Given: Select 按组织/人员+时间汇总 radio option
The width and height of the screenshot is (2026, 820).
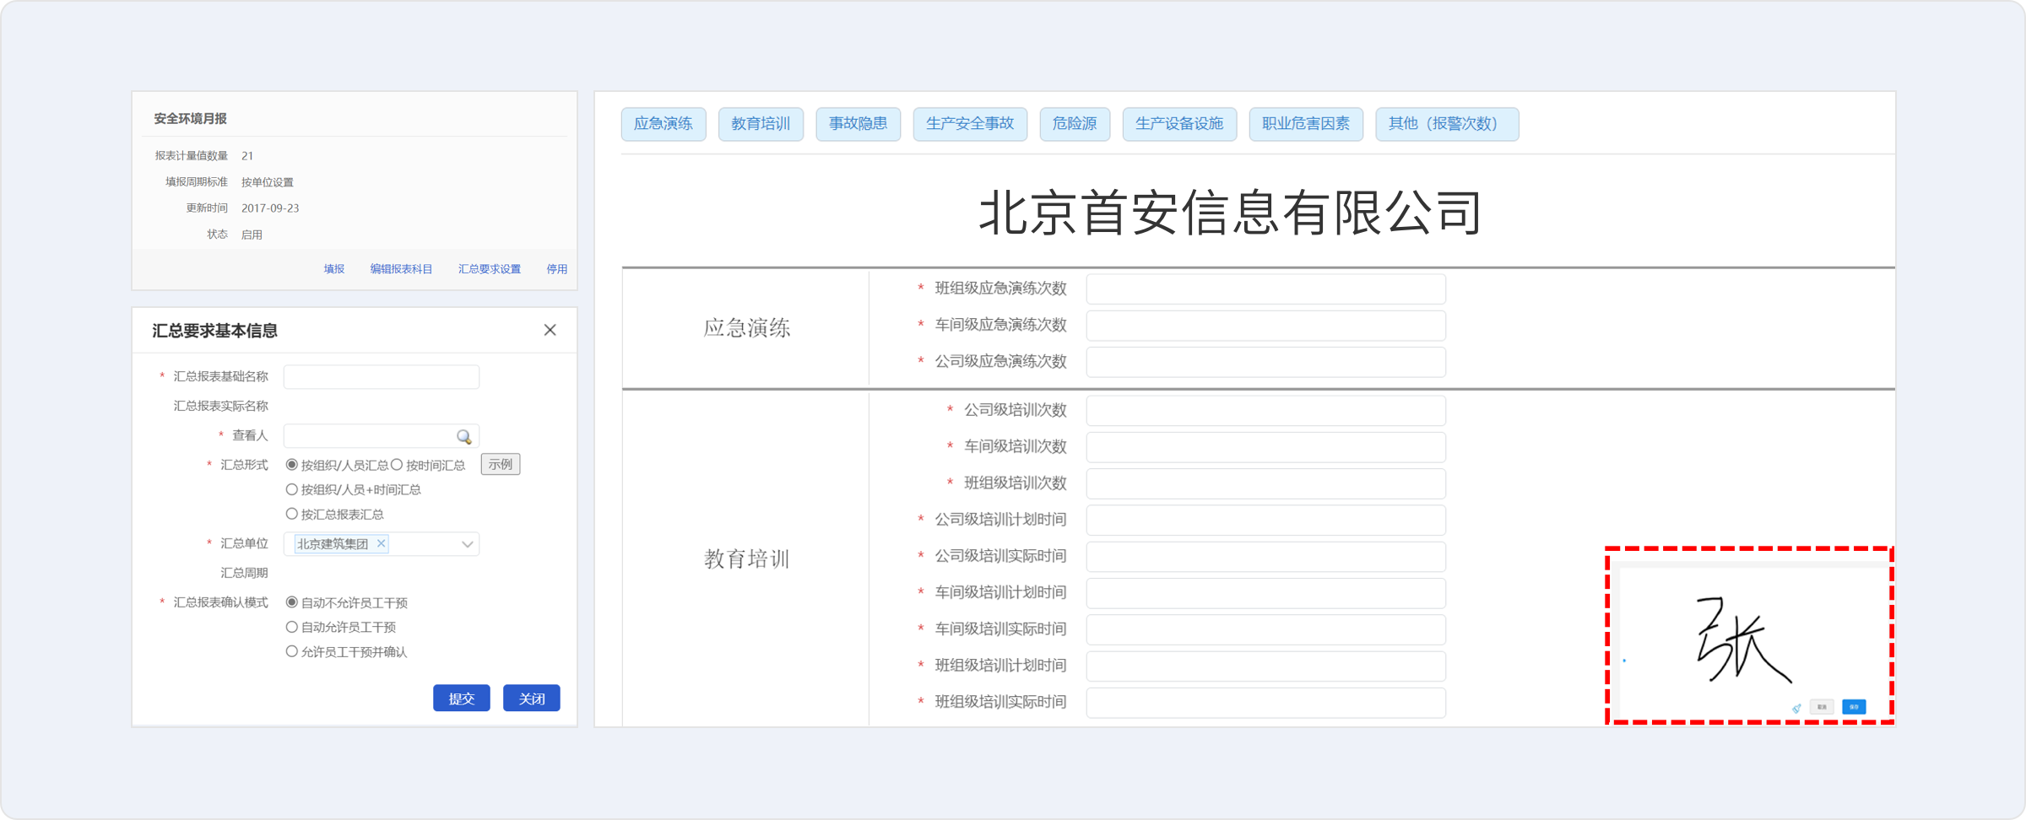Looking at the screenshot, I should 292,489.
